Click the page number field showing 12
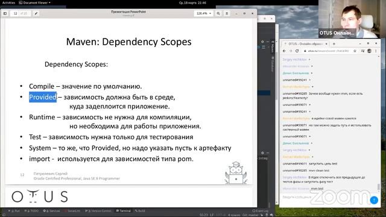The height and width of the screenshot is (217, 386). pyautogui.click(x=16, y=13)
